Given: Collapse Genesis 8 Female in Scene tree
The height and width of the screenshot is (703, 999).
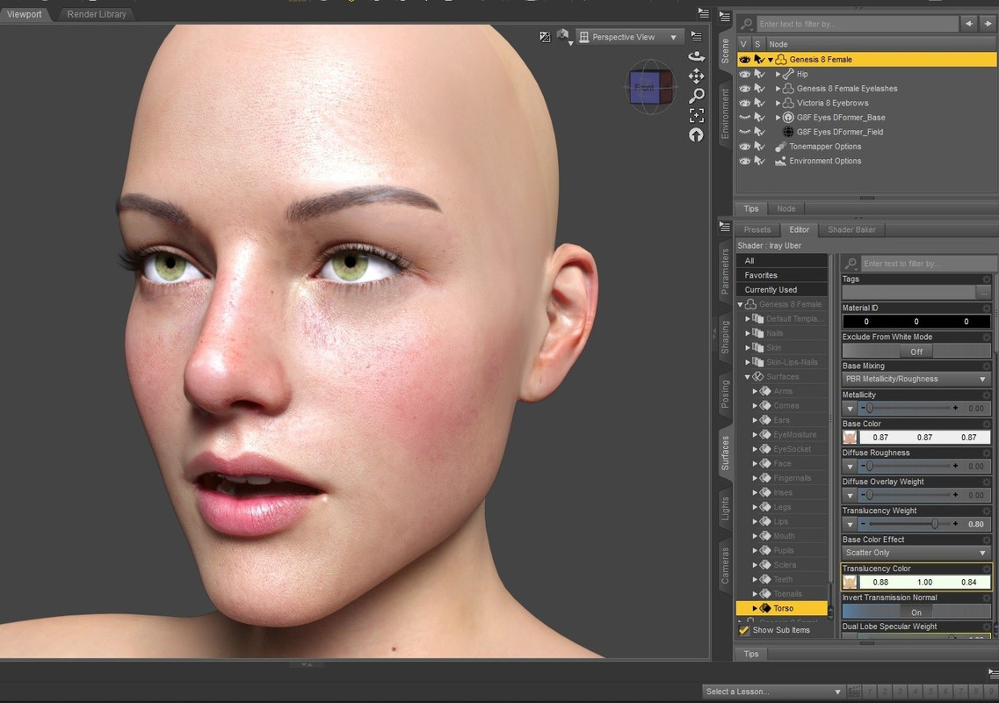Looking at the screenshot, I should (771, 60).
